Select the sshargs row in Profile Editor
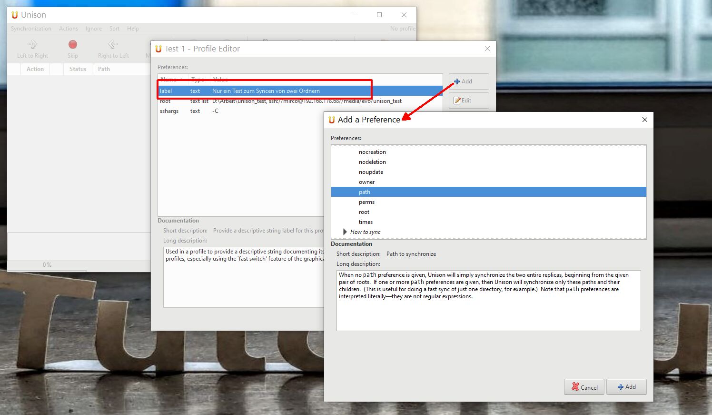This screenshot has width=712, height=415. 169,111
